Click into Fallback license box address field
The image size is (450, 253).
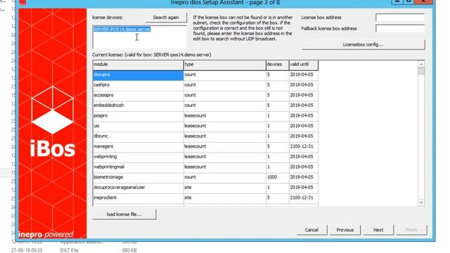tap(400, 29)
